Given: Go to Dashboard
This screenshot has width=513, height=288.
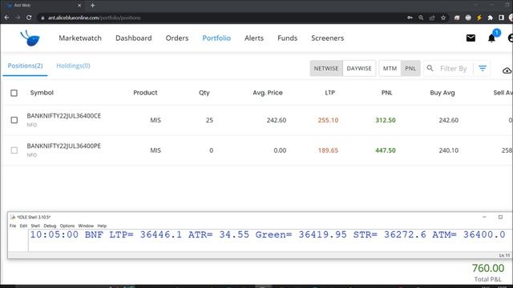Looking at the screenshot, I should pyautogui.click(x=134, y=38).
